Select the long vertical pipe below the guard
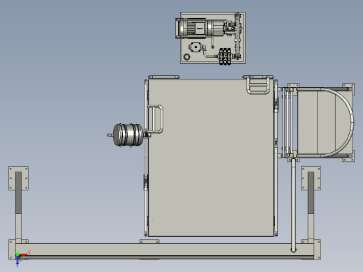 pyautogui.click(x=293, y=205)
